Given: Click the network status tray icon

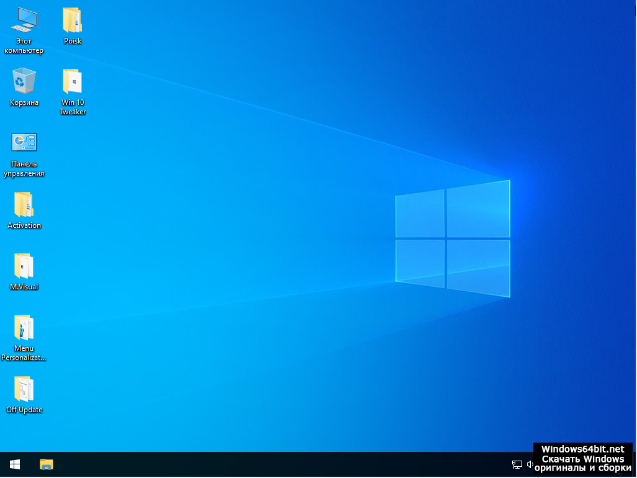Looking at the screenshot, I should (517, 464).
